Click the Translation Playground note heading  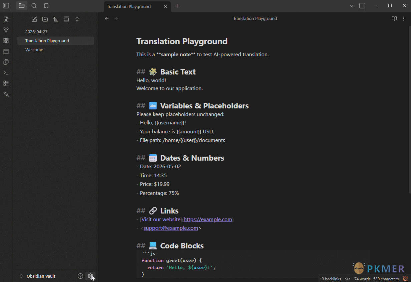182,41
